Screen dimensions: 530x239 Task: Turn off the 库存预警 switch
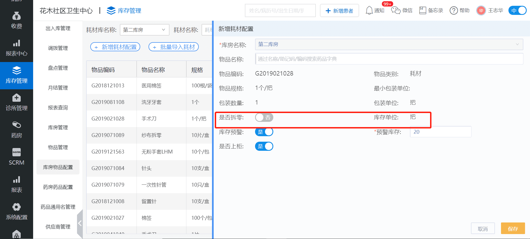264,132
